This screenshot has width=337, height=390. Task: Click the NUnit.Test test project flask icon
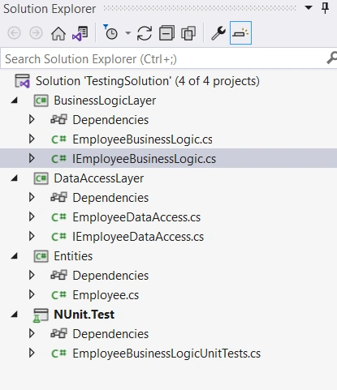click(x=41, y=315)
